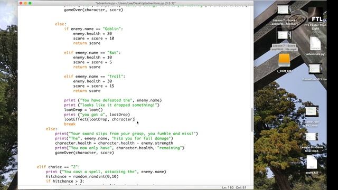Viewport: 338px width, 190px height.
Task: Place cursor on 'if enemy.name == "Goblin":' line
Action: click(93, 29)
